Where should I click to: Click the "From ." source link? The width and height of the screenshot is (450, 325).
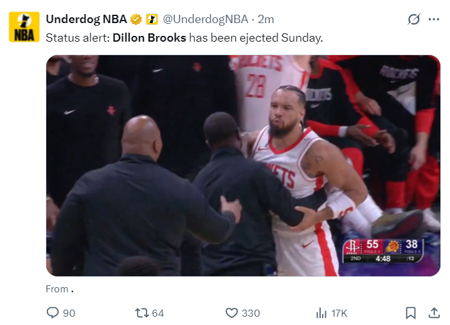(59, 289)
